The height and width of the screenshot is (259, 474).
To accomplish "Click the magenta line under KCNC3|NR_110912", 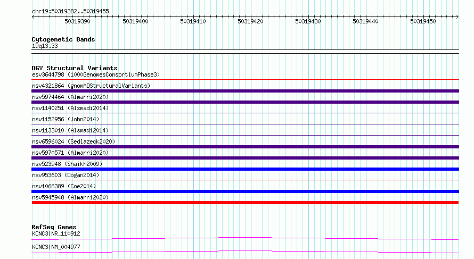I will coord(245,238).
